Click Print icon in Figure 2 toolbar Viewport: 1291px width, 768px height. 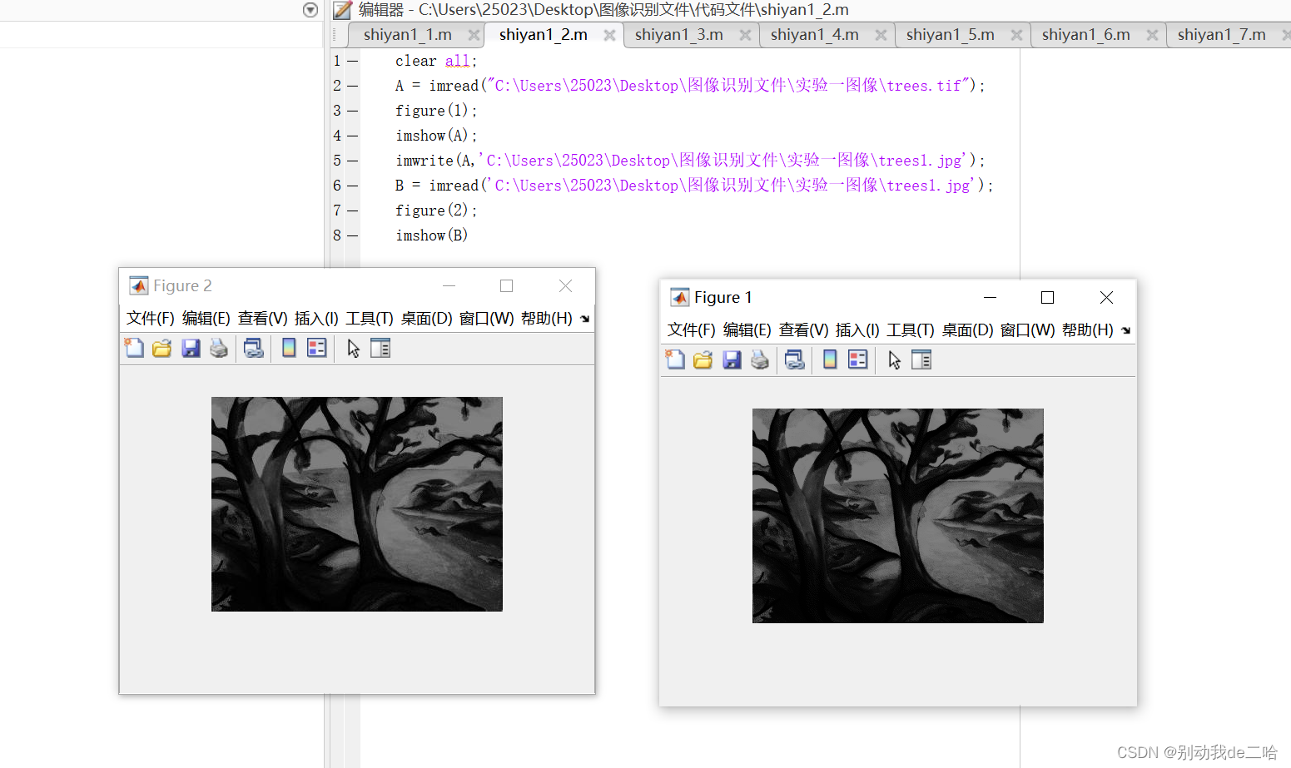(x=219, y=348)
